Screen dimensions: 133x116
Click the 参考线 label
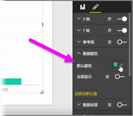pyautogui.click(x=88, y=42)
